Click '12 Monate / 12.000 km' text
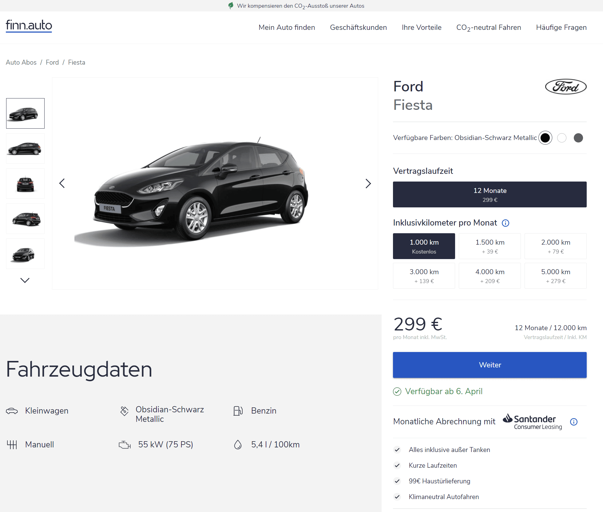 [x=551, y=328]
